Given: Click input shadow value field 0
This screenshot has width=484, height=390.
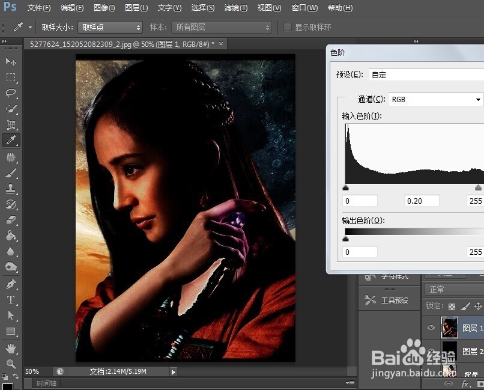Looking at the screenshot, I should (x=360, y=201).
